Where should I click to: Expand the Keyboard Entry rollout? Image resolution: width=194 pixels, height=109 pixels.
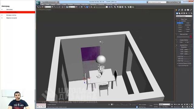pyautogui.click(x=184, y=45)
